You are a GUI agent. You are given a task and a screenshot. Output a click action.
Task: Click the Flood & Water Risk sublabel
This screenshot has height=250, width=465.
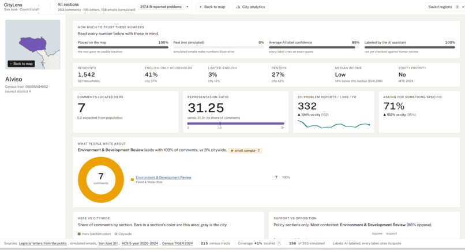[x=149, y=182]
